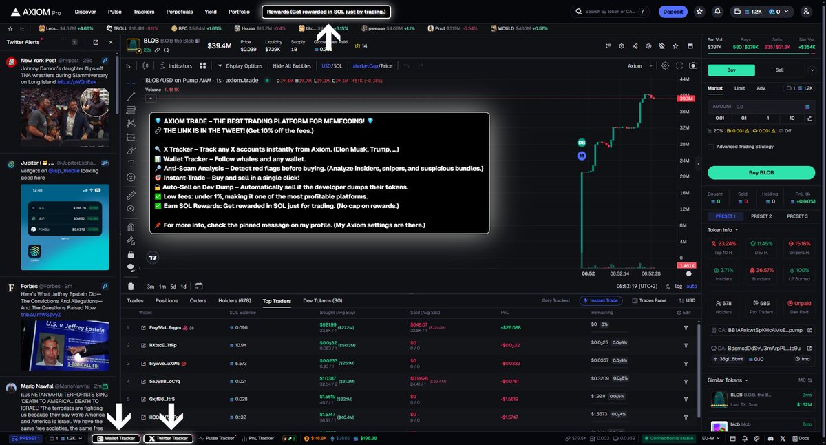Switch USD/SOL currency display

[332, 66]
